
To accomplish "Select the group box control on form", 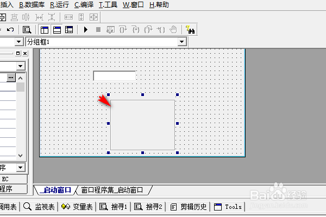I will [142, 125].
